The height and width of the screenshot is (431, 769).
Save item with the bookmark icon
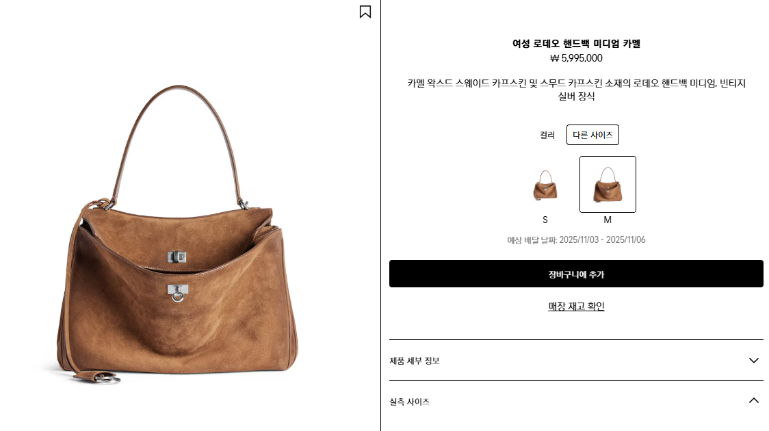365,12
